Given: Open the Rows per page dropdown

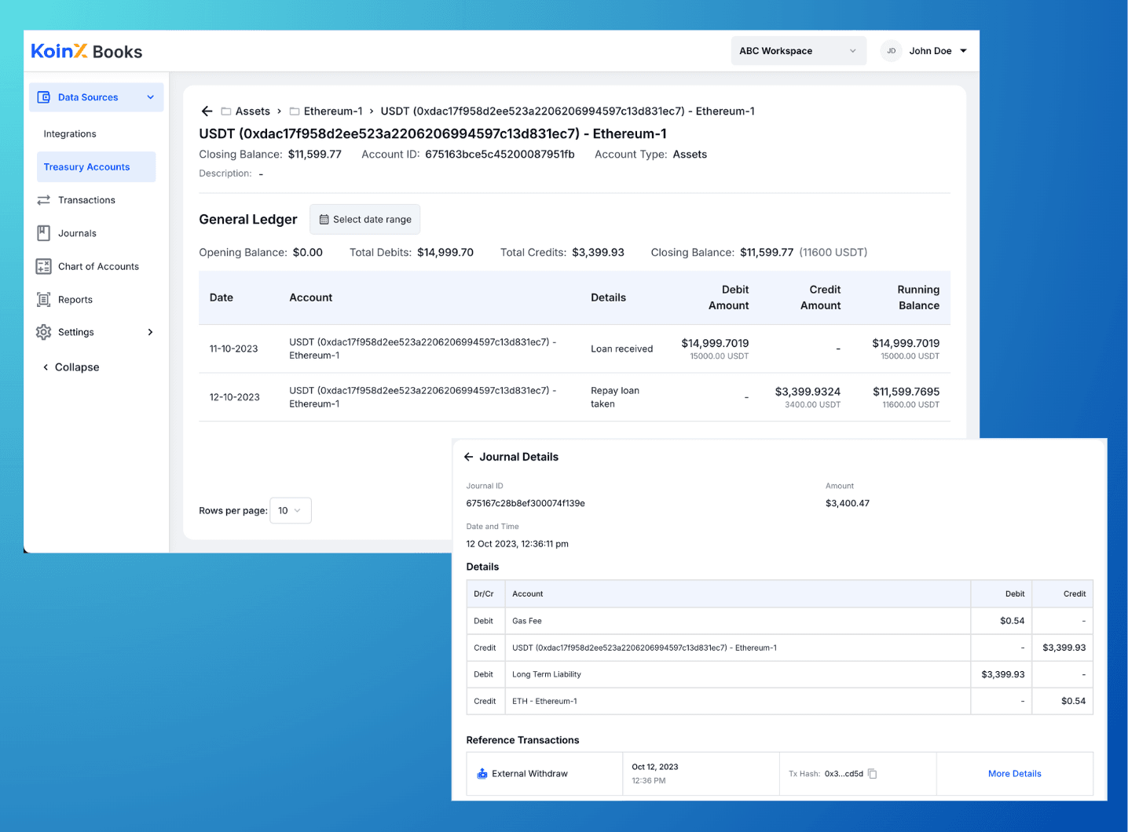Looking at the screenshot, I should point(290,511).
